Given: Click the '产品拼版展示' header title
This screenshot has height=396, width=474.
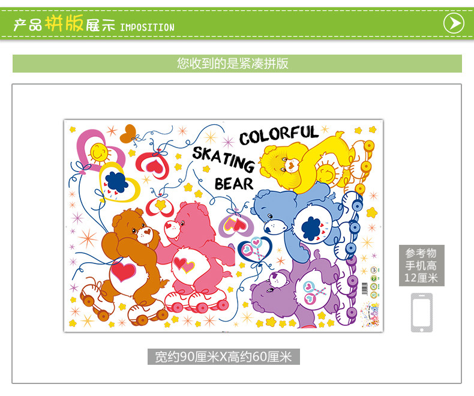Looking at the screenshot, I should pyautogui.click(x=64, y=24).
